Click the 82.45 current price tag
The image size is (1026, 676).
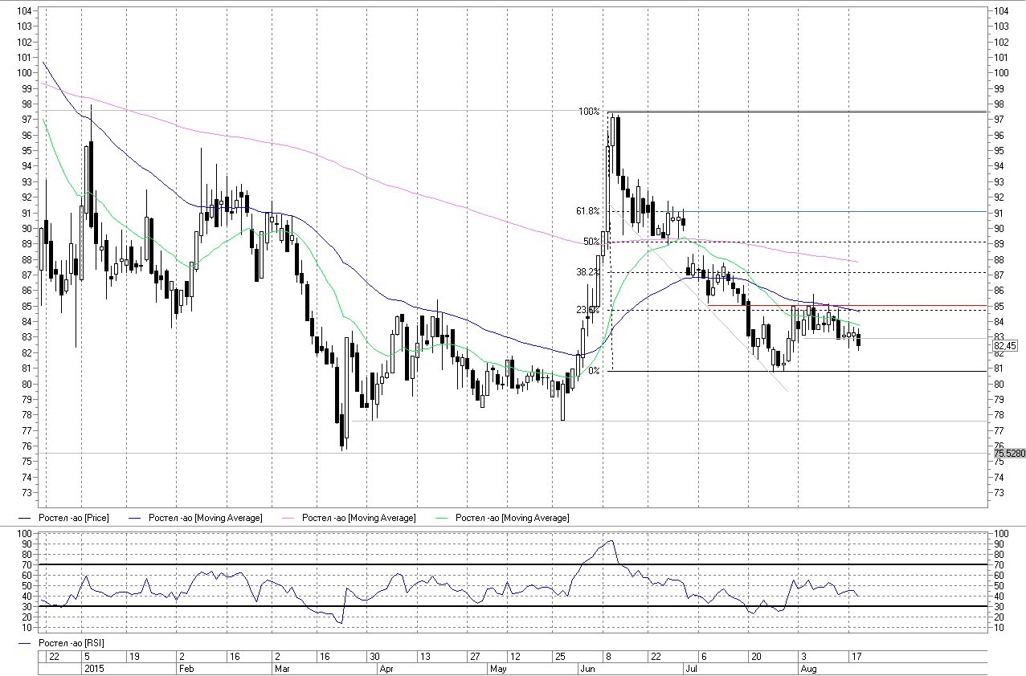pyautogui.click(x=1005, y=345)
